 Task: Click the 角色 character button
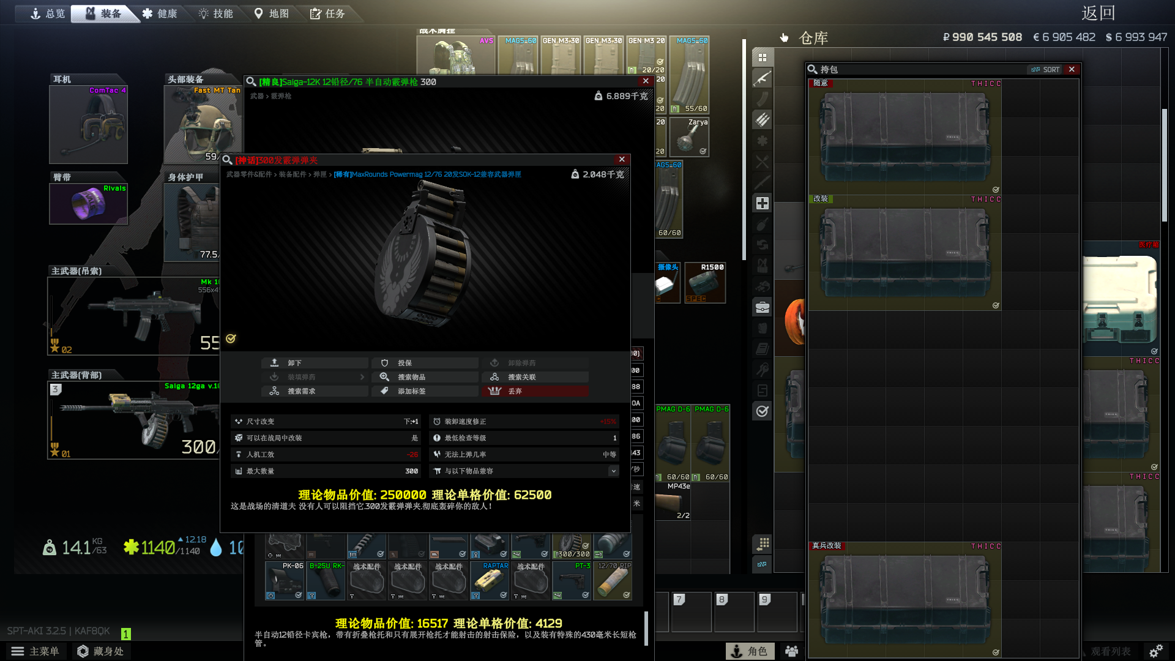(750, 651)
